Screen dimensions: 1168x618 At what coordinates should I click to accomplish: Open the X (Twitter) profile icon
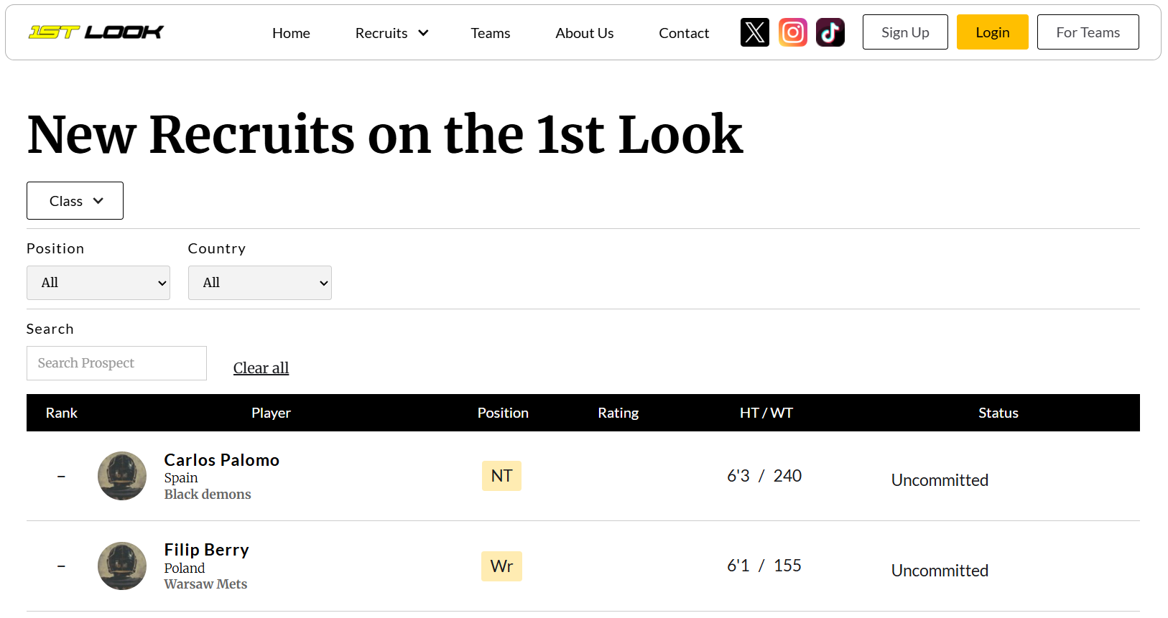click(754, 32)
